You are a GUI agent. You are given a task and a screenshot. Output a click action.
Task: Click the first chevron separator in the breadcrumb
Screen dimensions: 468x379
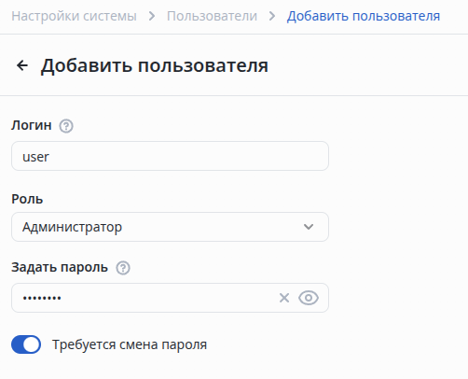tap(152, 16)
